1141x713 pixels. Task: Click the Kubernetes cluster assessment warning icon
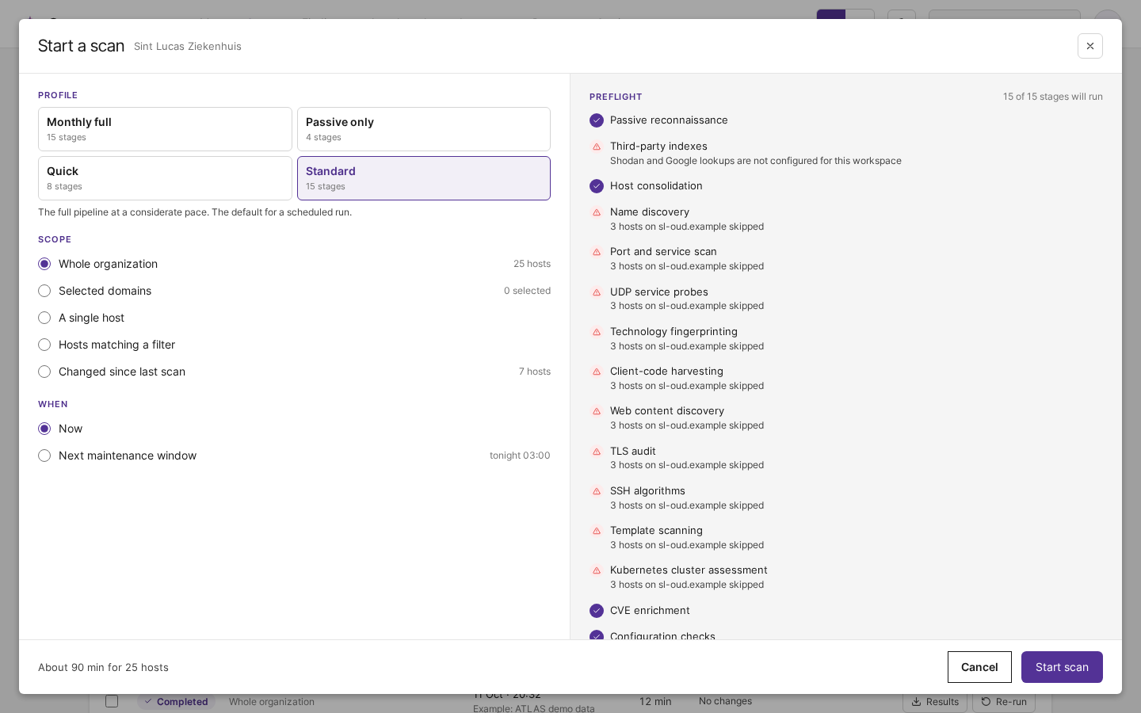click(x=597, y=570)
